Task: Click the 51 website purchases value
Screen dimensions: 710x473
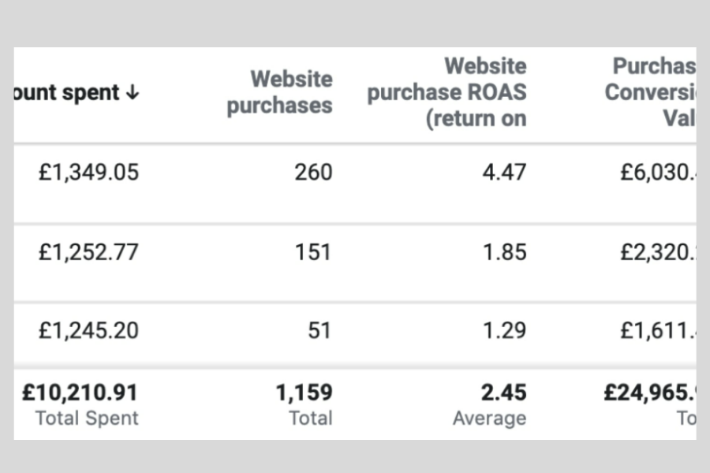Action: point(319,330)
